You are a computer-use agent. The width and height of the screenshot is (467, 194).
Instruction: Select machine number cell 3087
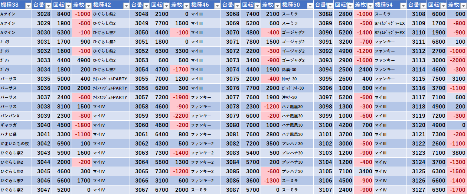231,190
